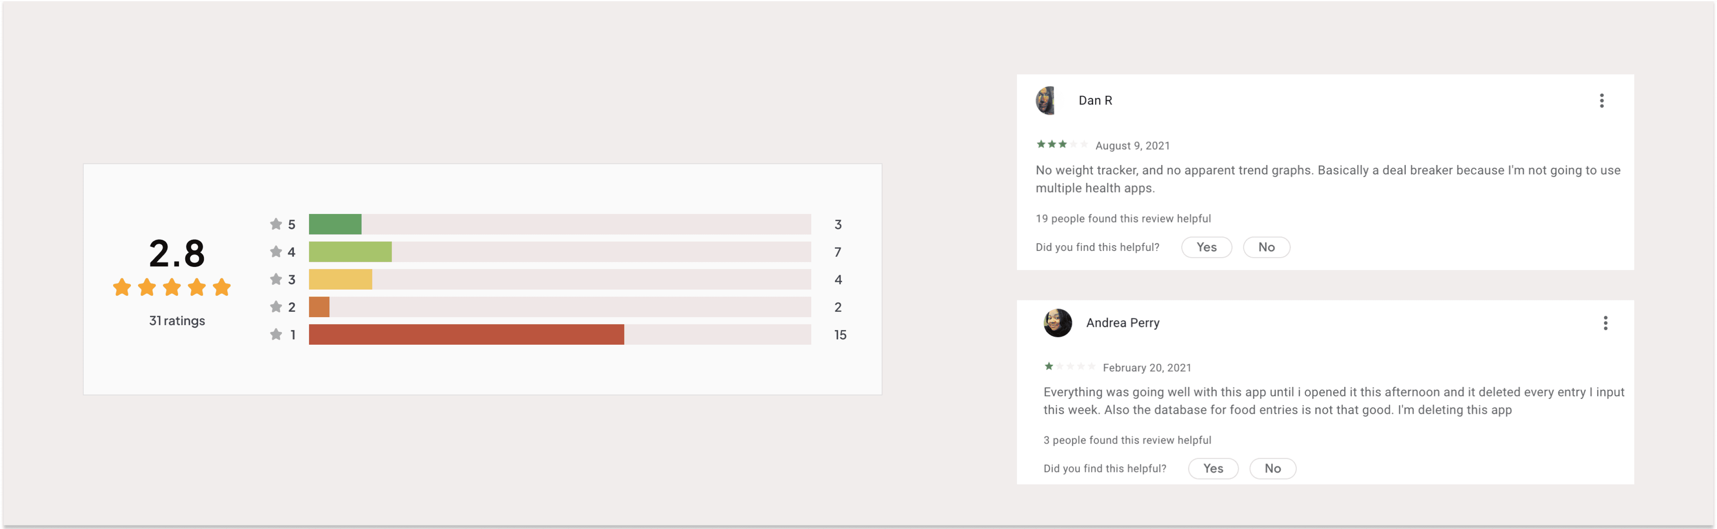The width and height of the screenshot is (1717, 529).
Task: Click the 3-star row star icon
Action: pyautogui.click(x=275, y=279)
